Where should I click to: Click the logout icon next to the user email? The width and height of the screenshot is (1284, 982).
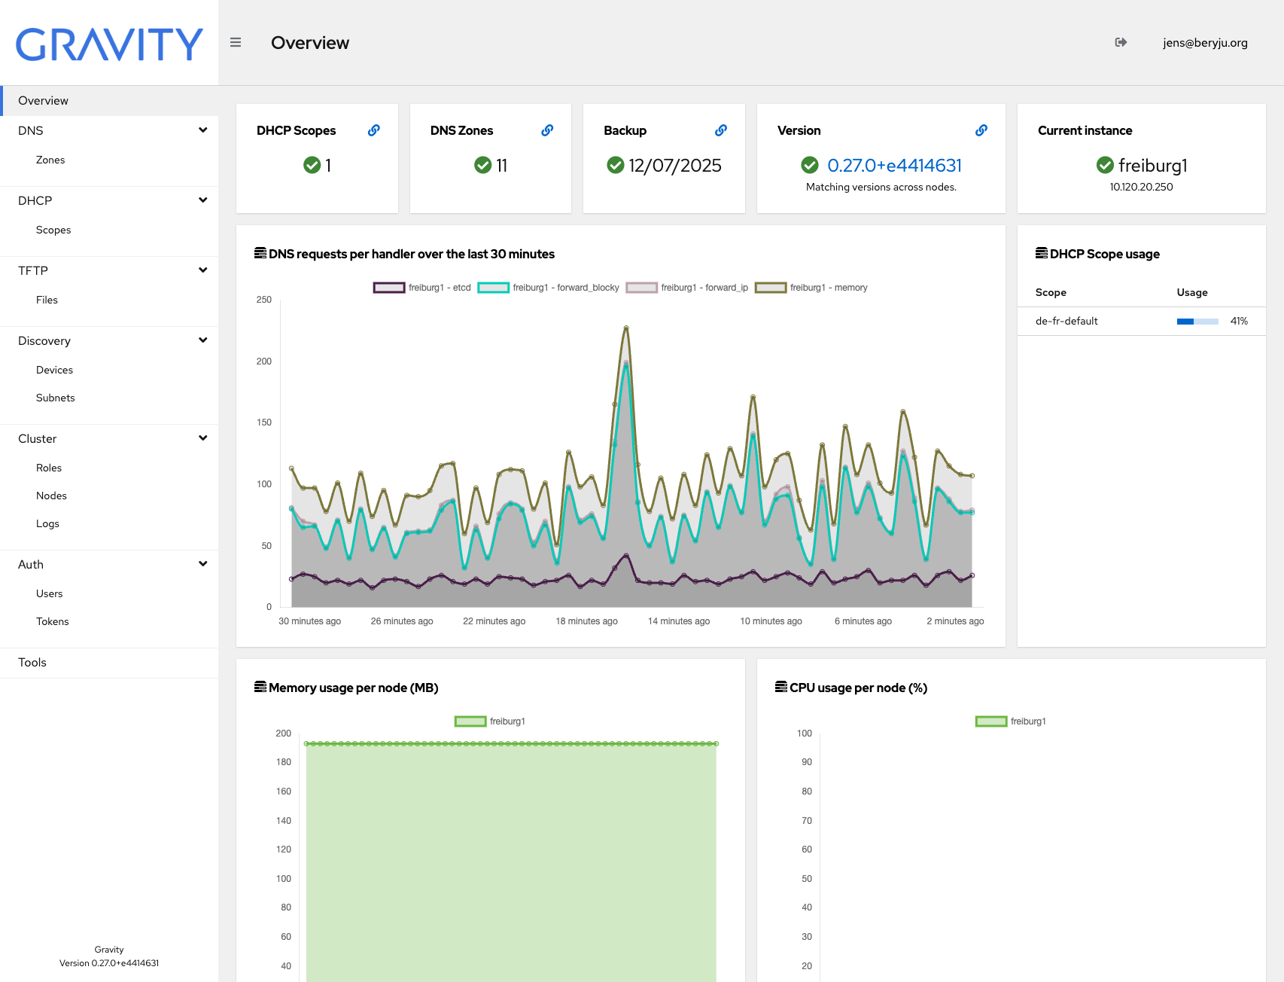(x=1121, y=43)
